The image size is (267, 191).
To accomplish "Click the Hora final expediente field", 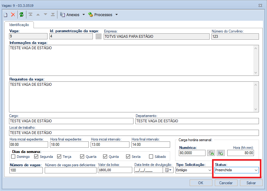I will click(x=69, y=145).
